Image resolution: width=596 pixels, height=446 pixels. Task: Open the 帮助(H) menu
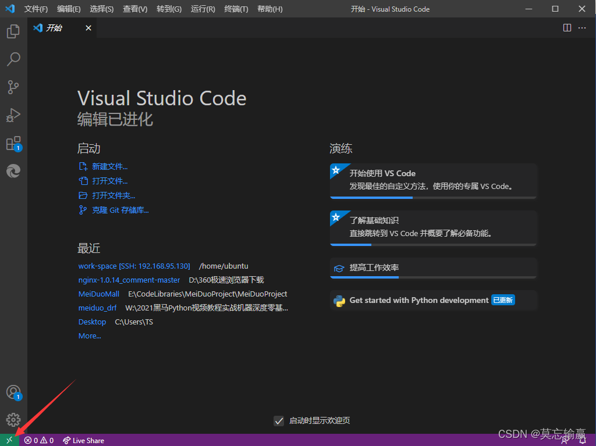[270, 9]
